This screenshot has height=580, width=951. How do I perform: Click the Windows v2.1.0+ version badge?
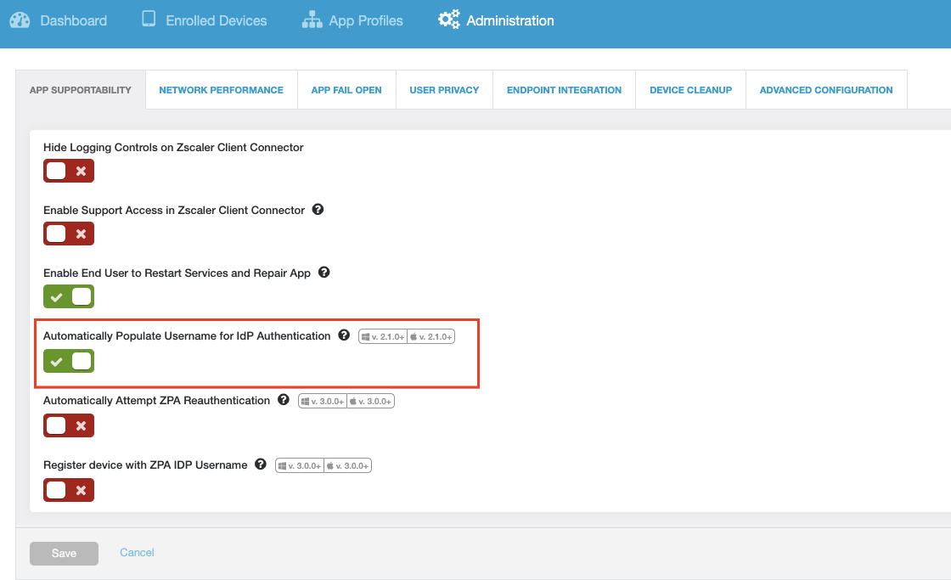click(383, 335)
